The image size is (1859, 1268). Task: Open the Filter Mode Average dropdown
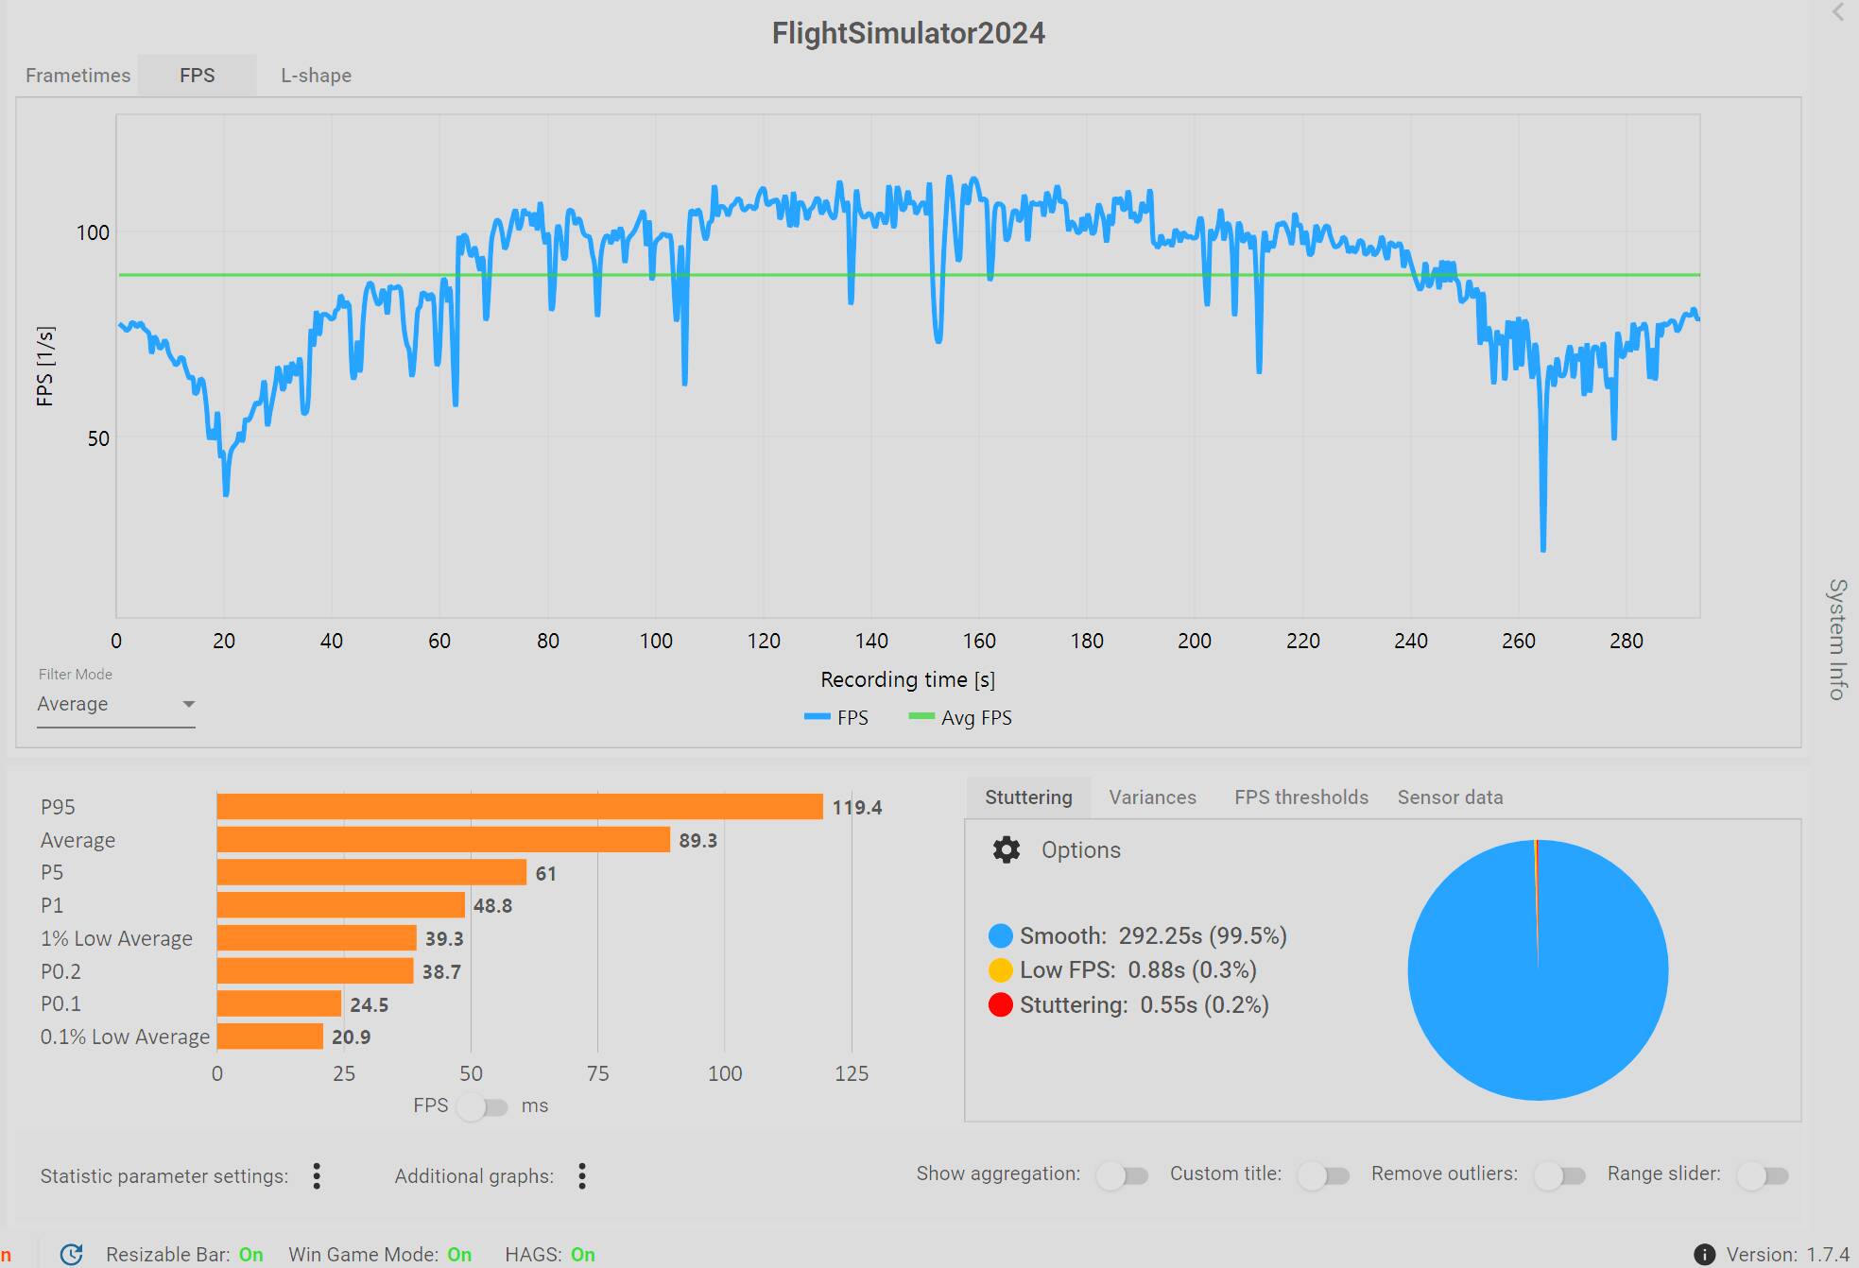click(116, 704)
